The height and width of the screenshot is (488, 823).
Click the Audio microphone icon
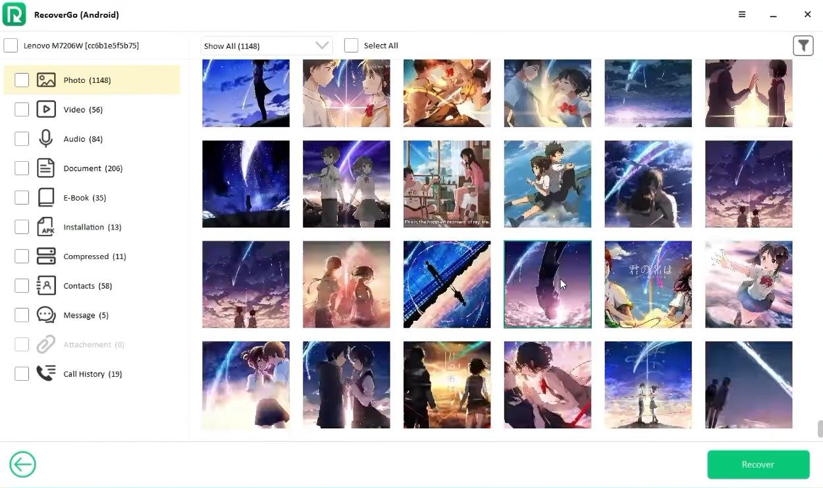click(x=46, y=139)
